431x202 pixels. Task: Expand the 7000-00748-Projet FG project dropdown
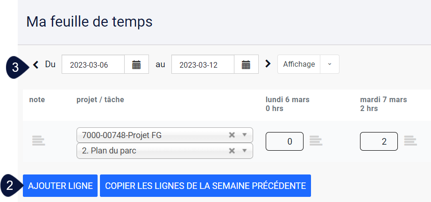pyautogui.click(x=245, y=135)
